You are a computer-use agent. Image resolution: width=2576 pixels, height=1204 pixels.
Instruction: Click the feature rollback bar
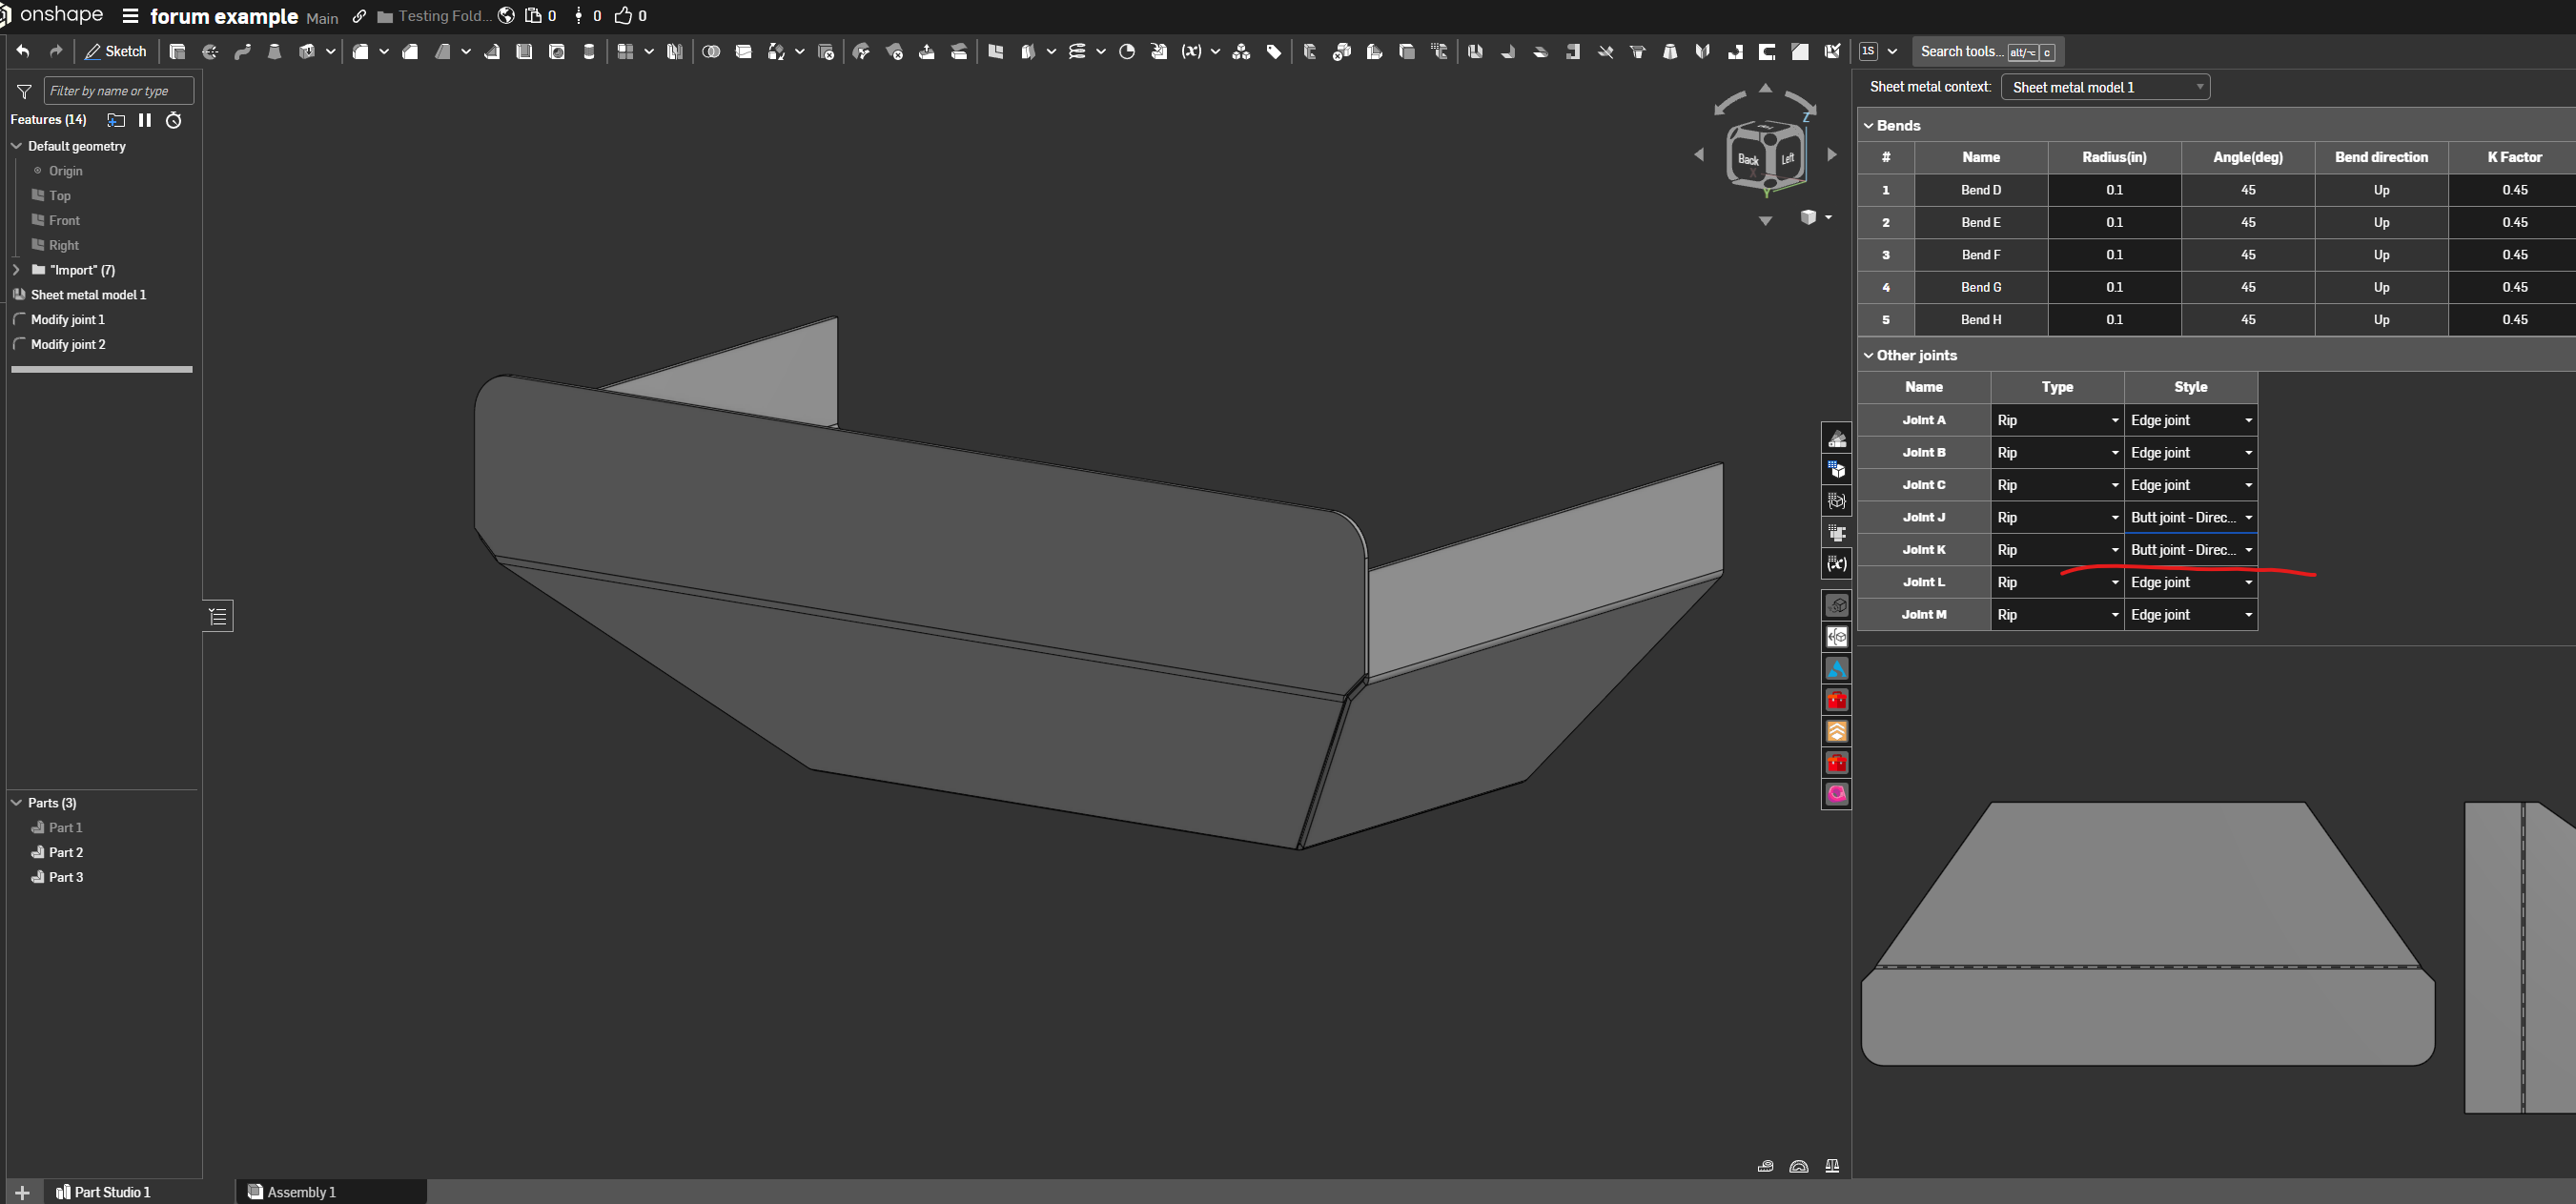click(x=101, y=369)
